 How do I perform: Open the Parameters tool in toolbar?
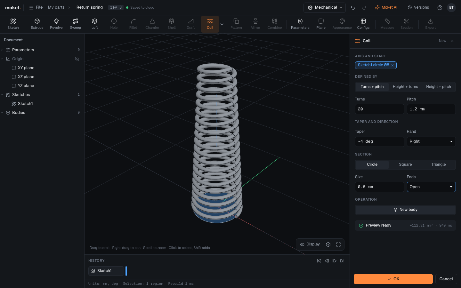[300, 24]
